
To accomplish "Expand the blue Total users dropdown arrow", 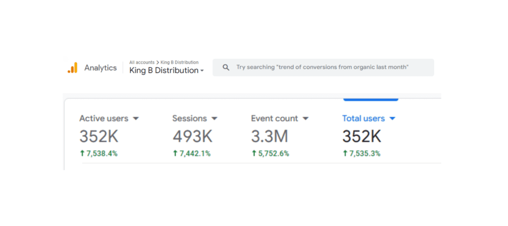I will 392,118.
